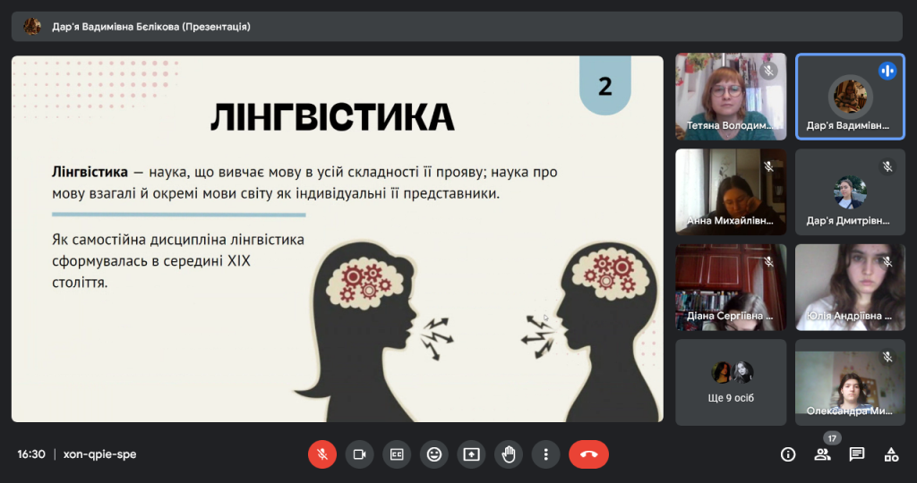
Task: Unmute the microphone in the bottom bar
Action: [322, 454]
